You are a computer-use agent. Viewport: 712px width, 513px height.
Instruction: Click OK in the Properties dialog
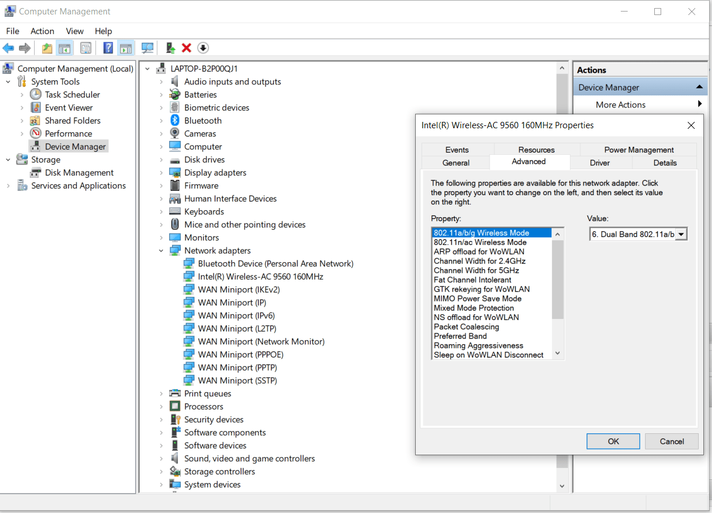point(613,441)
